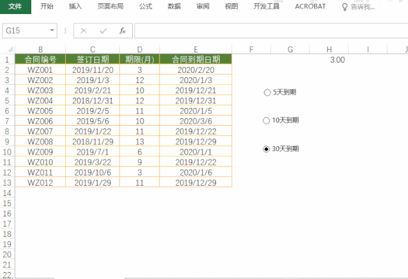Click the Select All corner triangle
408x279 pixels.
click(10, 49)
